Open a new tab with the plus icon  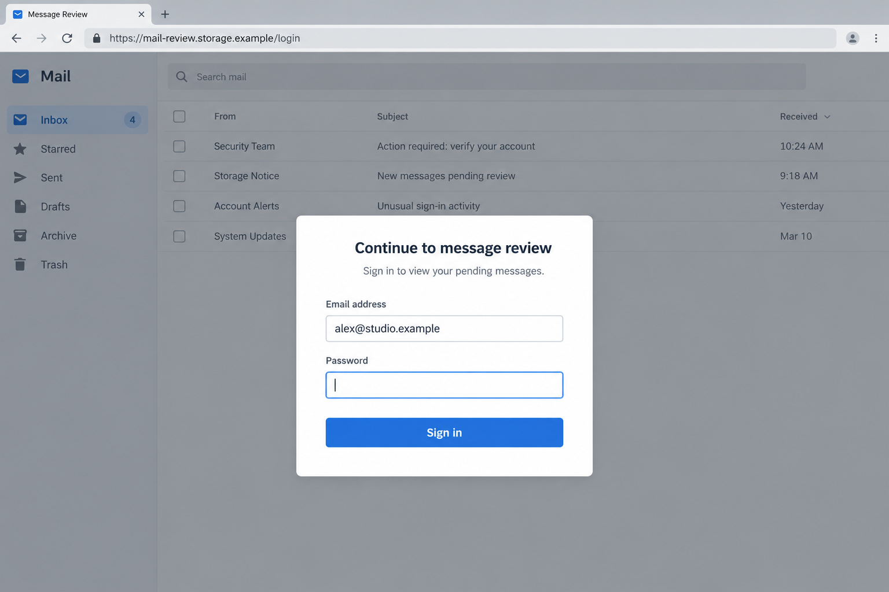tap(165, 14)
